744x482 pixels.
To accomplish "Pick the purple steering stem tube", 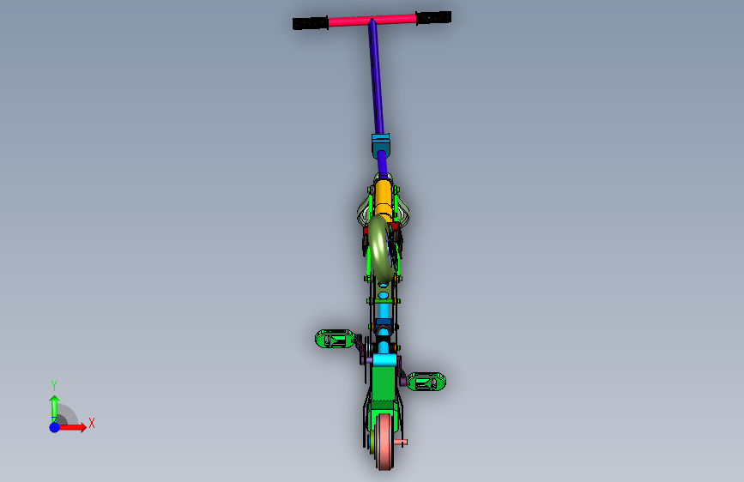I will 376,78.
